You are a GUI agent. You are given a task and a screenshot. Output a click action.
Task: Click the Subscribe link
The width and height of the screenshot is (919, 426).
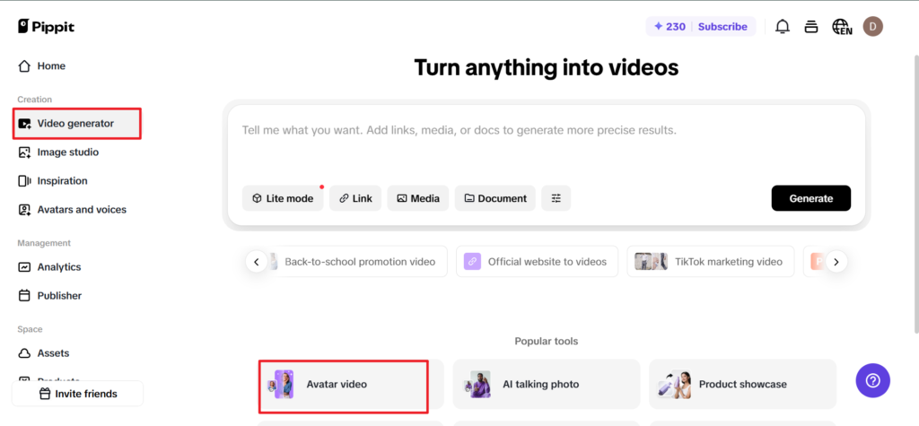point(722,26)
